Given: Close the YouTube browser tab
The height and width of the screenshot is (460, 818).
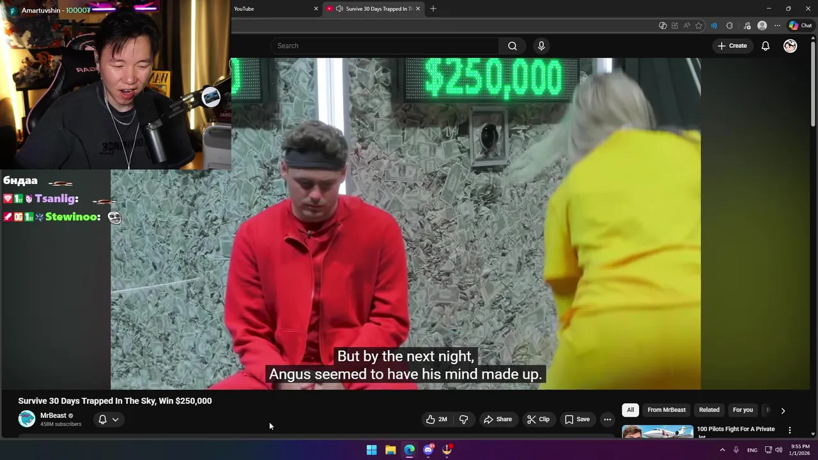Looking at the screenshot, I should [x=316, y=8].
